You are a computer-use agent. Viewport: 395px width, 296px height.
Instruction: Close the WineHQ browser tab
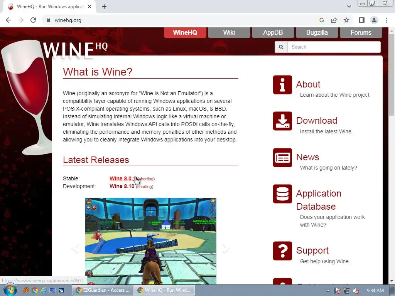coord(89,7)
